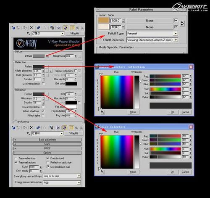Click eyedropper icon in Color Selector with value 59

click(x=102, y=172)
